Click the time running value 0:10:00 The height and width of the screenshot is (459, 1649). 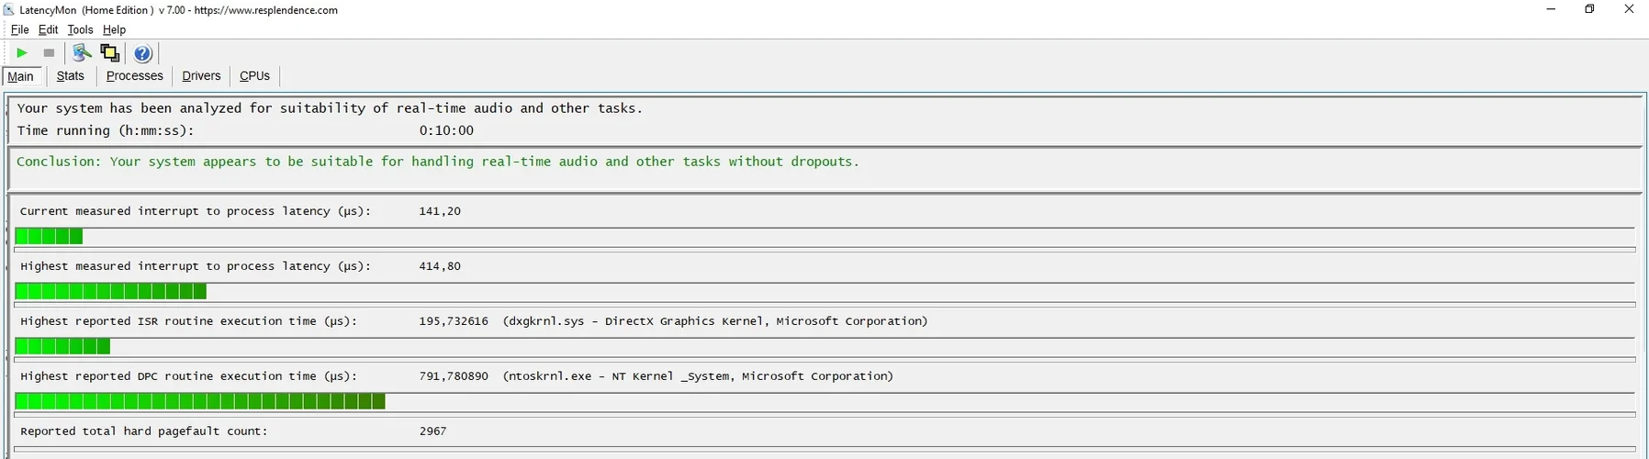[x=446, y=130]
